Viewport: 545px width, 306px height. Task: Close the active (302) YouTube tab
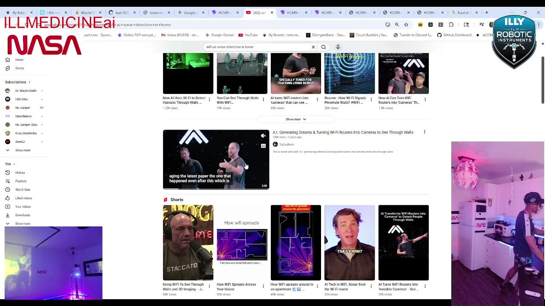coord(272,12)
